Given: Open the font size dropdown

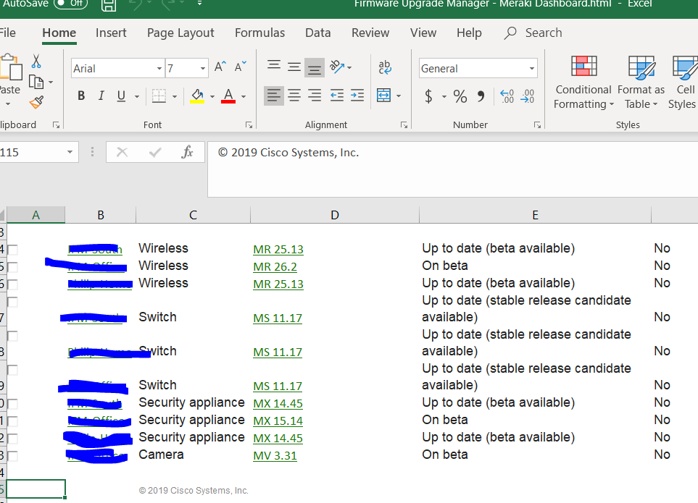Looking at the screenshot, I should [x=202, y=69].
